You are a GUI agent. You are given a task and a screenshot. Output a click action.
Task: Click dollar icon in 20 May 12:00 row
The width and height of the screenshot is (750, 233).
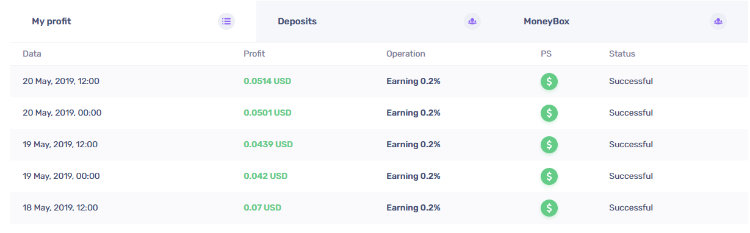(549, 82)
